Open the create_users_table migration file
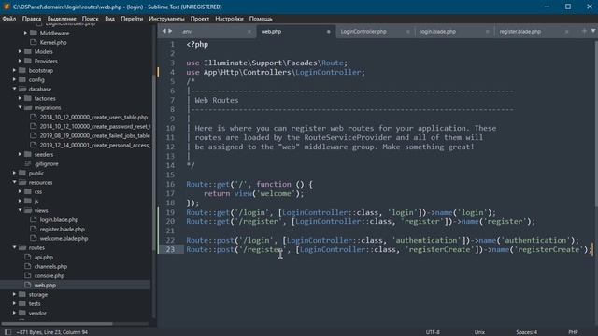Image resolution: width=598 pixels, height=336 pixels. [93, 117]
